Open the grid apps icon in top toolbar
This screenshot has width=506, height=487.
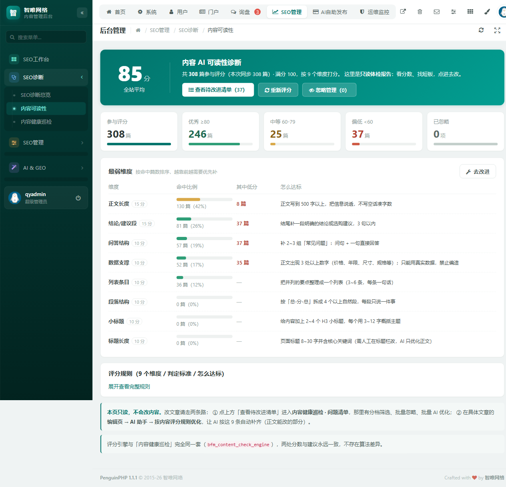(470, 12)
